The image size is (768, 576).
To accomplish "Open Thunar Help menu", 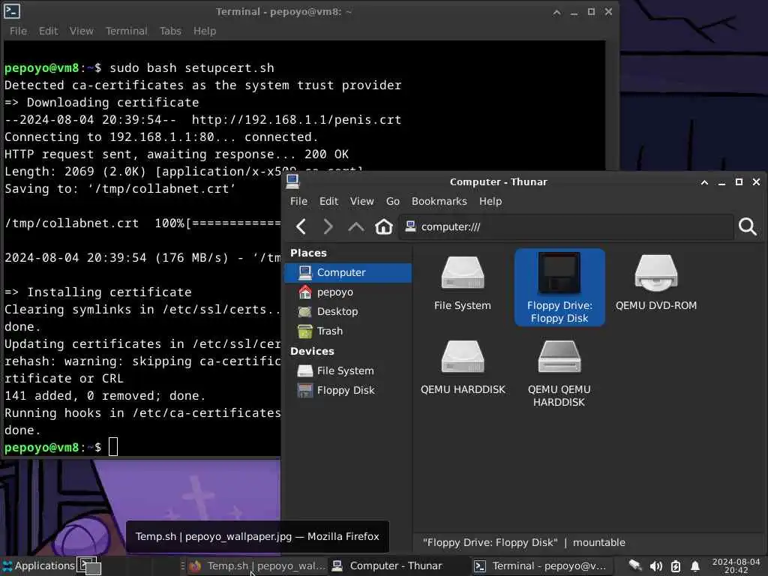I will [490, 201].
